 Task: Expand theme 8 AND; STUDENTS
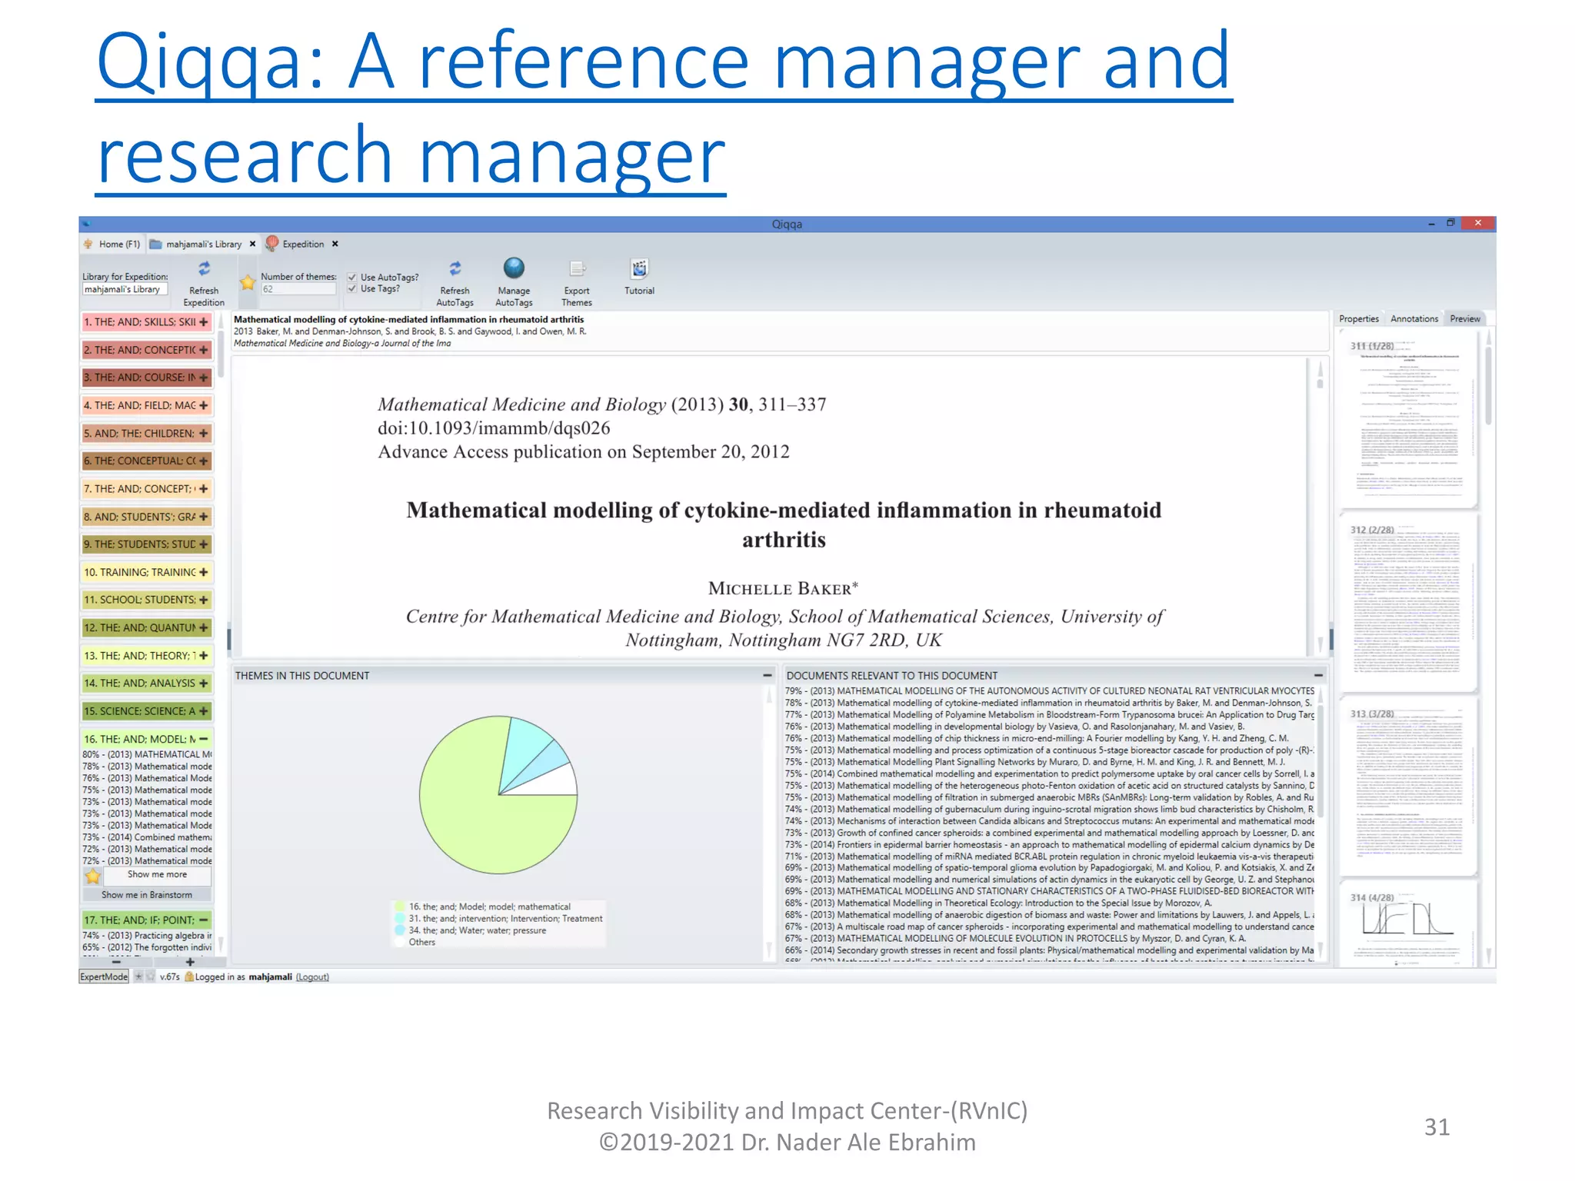pos(204,517)
